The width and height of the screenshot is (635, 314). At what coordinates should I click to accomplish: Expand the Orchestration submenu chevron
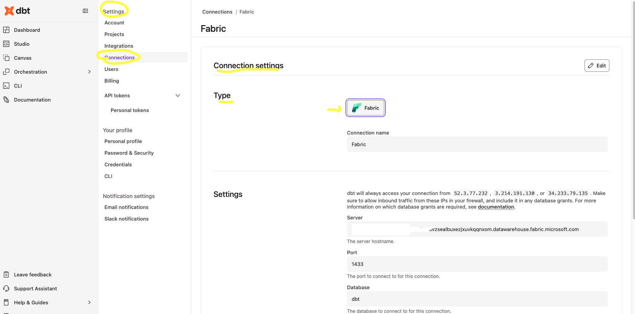pos(89,72)
